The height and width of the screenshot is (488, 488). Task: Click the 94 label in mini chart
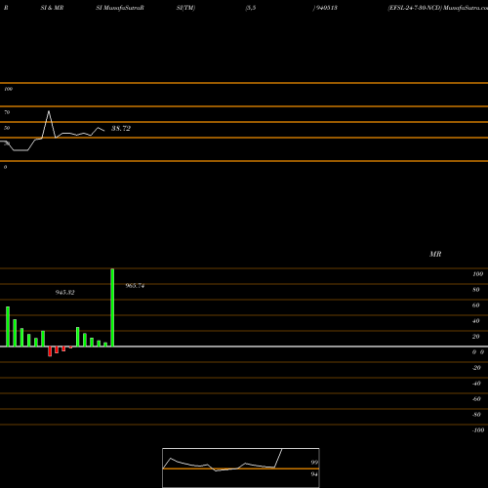tap(314, 474)
